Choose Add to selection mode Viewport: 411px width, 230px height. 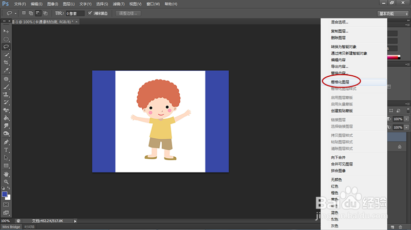(x=31, y=13)
